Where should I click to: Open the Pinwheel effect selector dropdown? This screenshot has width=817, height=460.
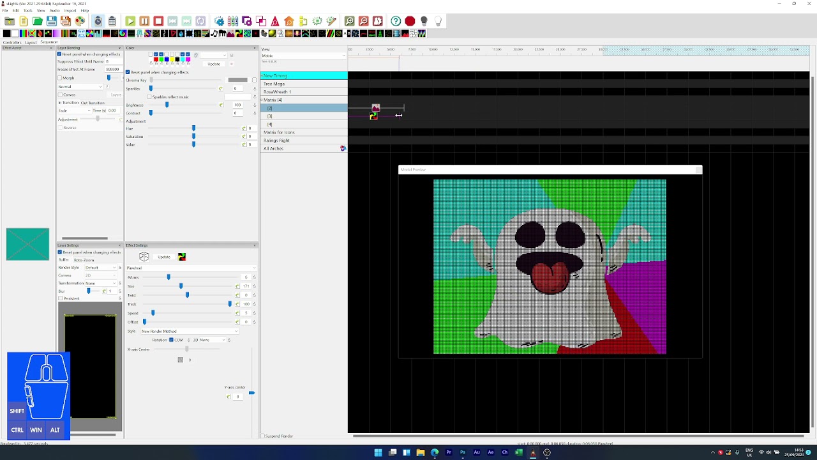[191, 268]
